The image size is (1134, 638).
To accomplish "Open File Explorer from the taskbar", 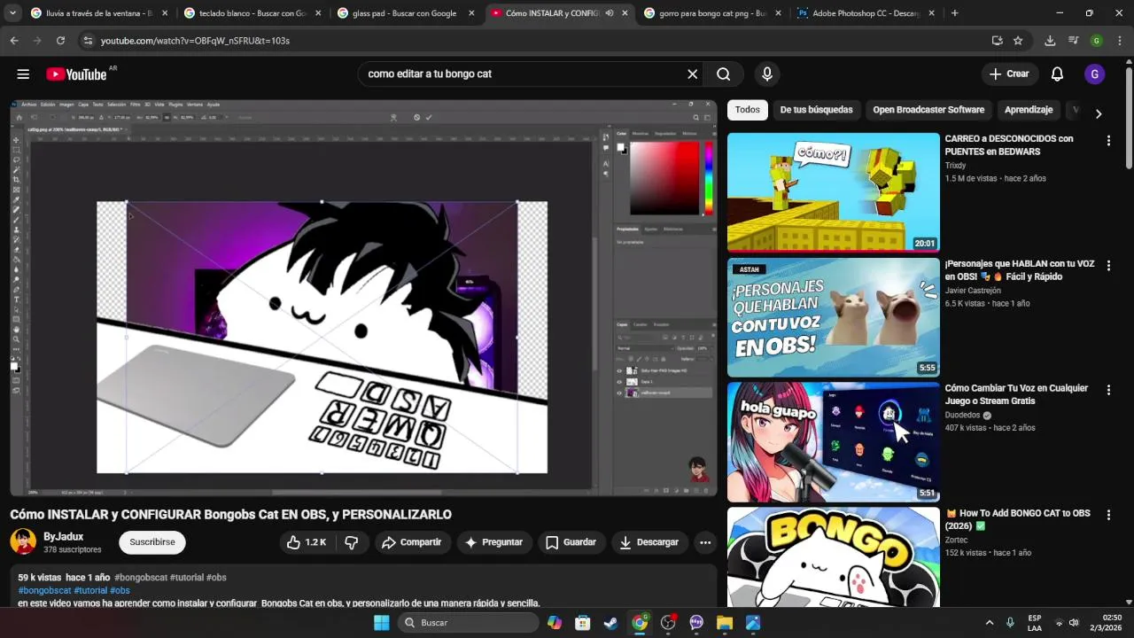I will pyautogui.click(x=725, y=623).
